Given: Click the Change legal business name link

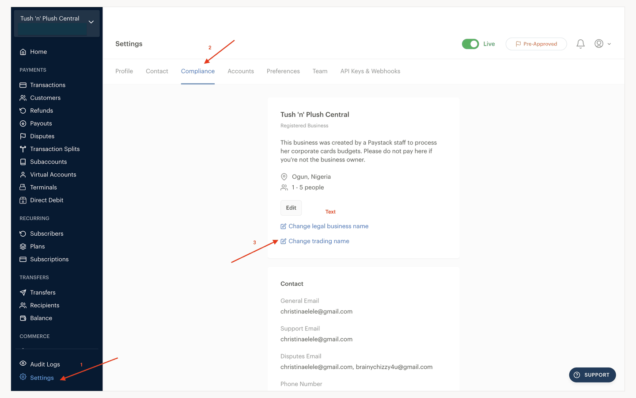Looking at the screenshot, I should click(x=328, y=226).
